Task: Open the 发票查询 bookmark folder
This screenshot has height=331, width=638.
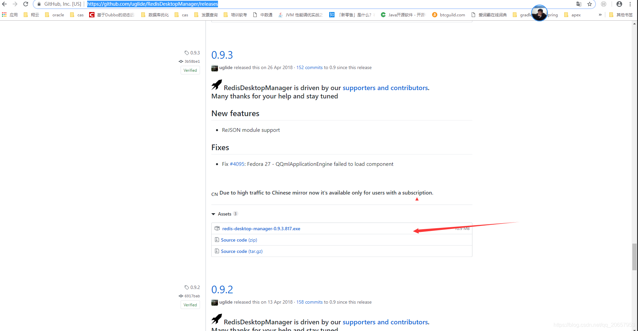Action: (x=206, y=15)
